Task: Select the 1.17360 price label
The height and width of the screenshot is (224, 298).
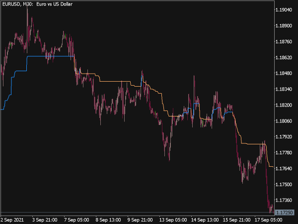Action: point(284,200)
